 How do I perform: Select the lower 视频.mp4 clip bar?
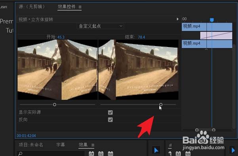pyautogui.click(x=207, y=44)
